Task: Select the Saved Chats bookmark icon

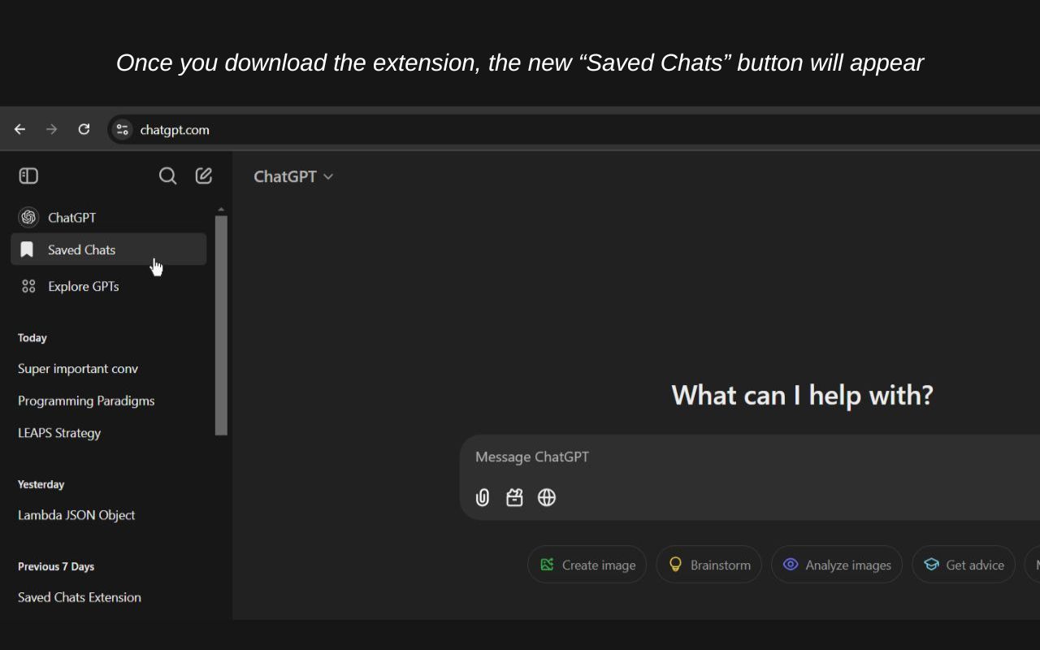Action: pos(28,249)
